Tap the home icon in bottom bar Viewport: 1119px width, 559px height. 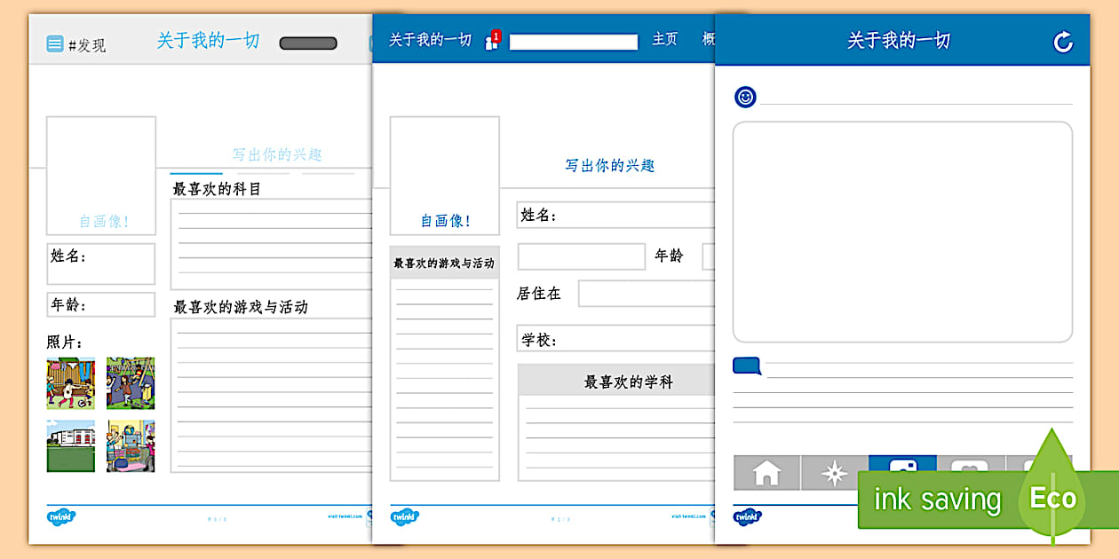pos(766,473)
